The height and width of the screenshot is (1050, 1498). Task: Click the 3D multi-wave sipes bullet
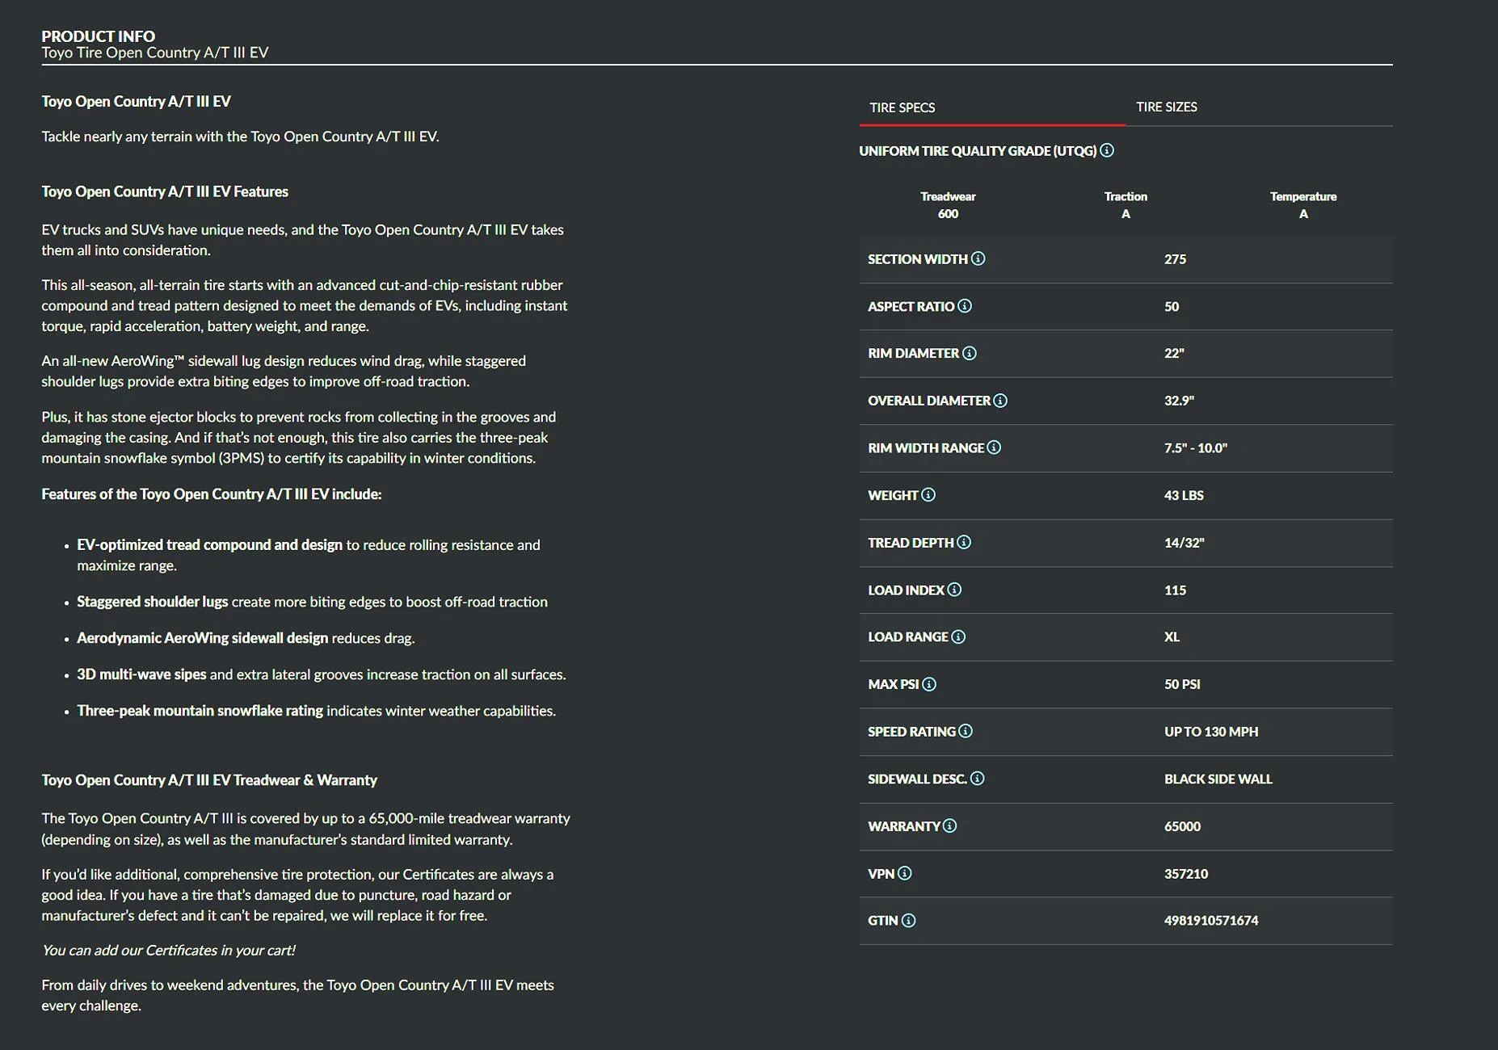pos(322,674)
